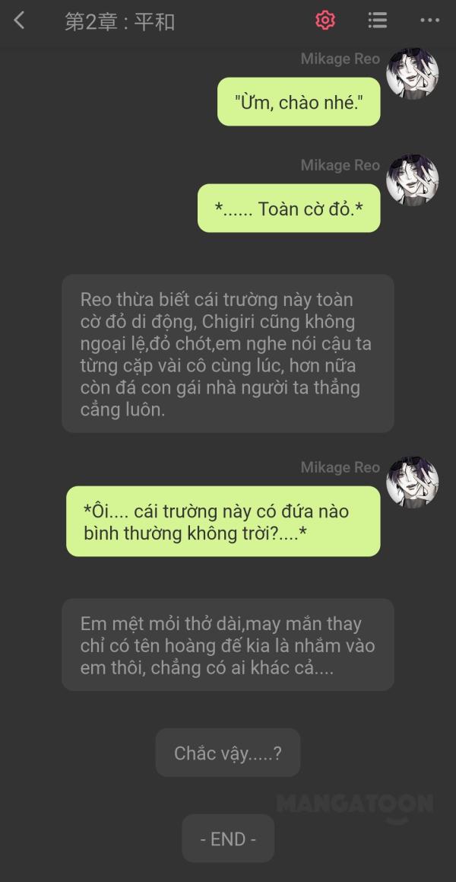The image size is (456, 882).
Task: Select the "Ừm, chào nhé." chat bubble
Action: tap(299, 102)
